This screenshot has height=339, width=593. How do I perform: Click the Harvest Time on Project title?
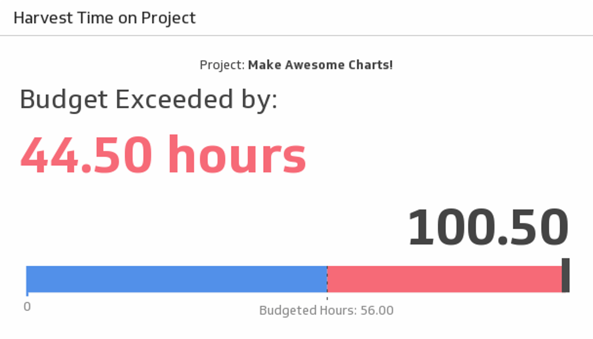point(104,18)
